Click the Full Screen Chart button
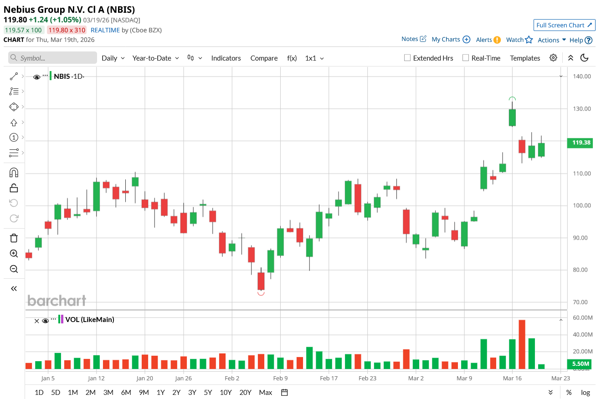Viewport: 596px width, 399px height. click(x=564, y=25)
